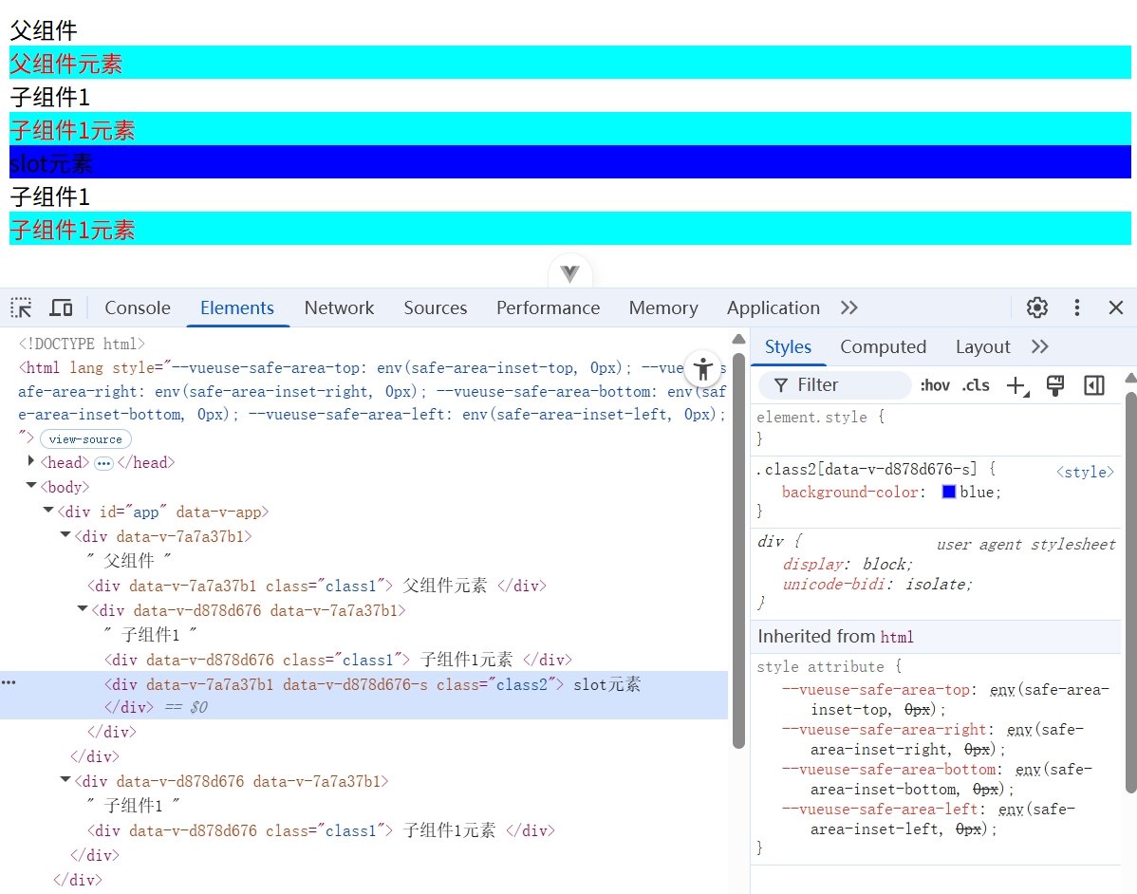Open the <style> source link
Image resolution: width=1137 pixels, height=894 pixels.
coord(1085,472)
